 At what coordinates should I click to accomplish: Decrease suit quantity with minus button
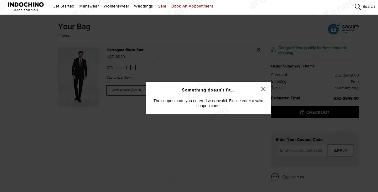coord(119,67)
